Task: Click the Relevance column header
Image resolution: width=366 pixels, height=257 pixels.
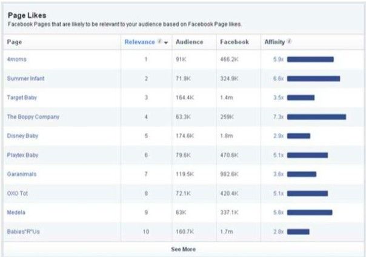Action: tap(139, 42)
